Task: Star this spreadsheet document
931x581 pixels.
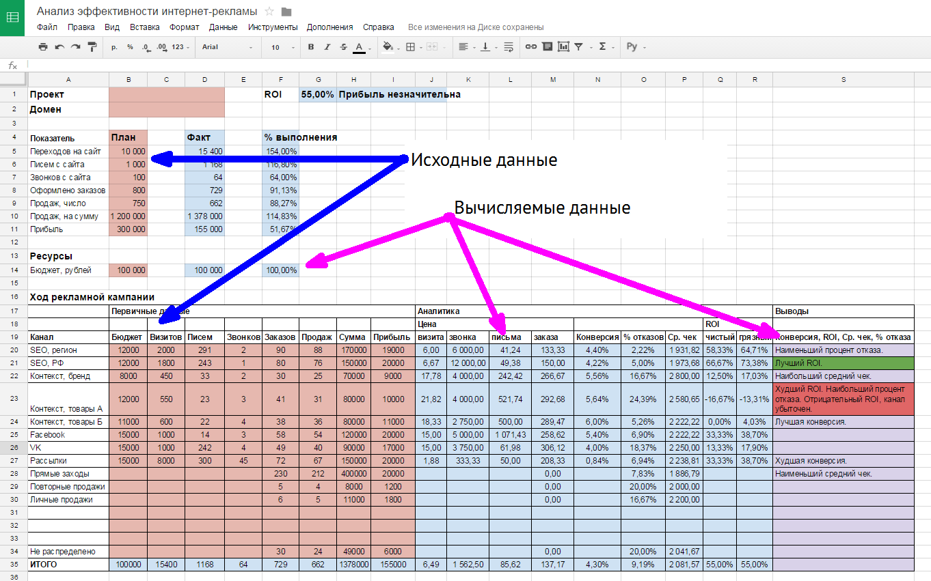Action: 269,12
